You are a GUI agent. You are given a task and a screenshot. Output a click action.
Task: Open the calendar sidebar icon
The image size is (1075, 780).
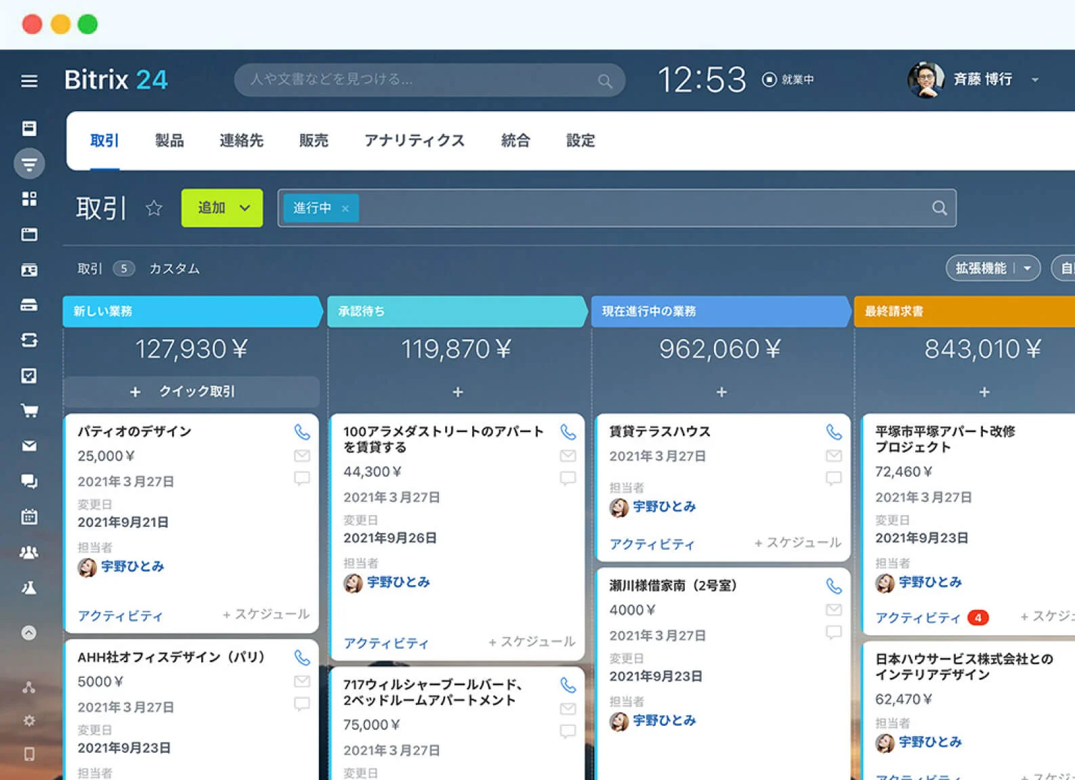[29, 517]
